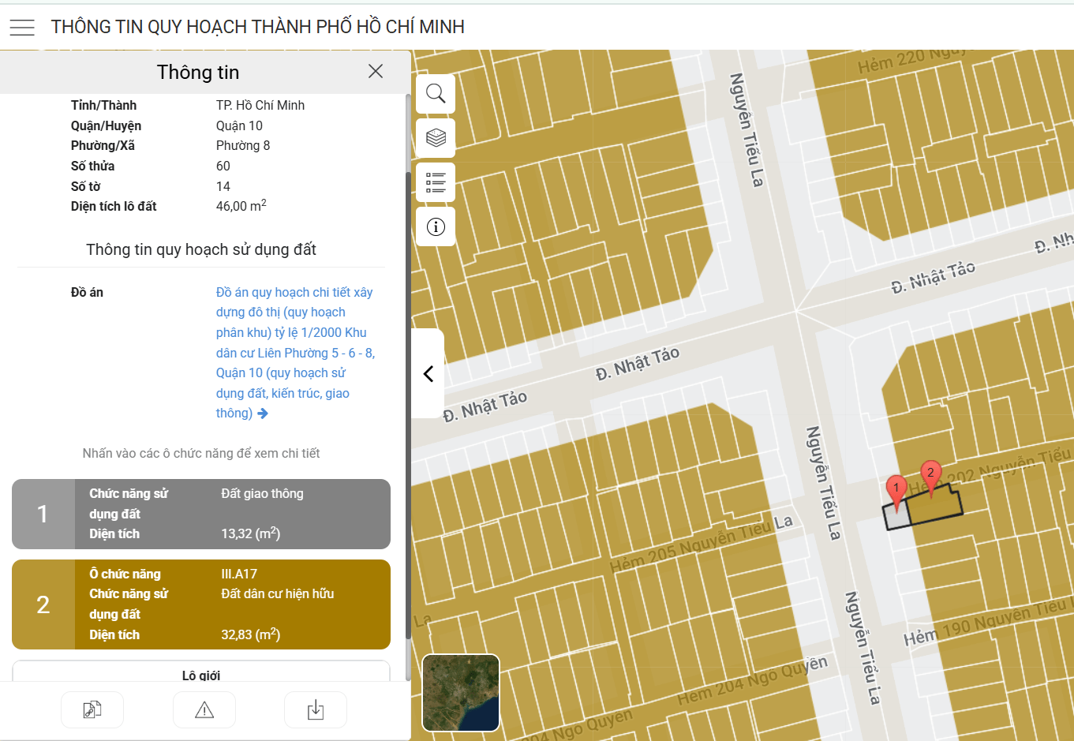Activate the map info tool
This screenshot has width=1074, height=741.
(x=436, y=227)
